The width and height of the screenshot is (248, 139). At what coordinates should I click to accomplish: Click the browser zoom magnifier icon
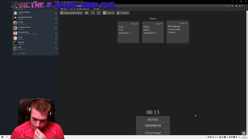click(226, 6)
